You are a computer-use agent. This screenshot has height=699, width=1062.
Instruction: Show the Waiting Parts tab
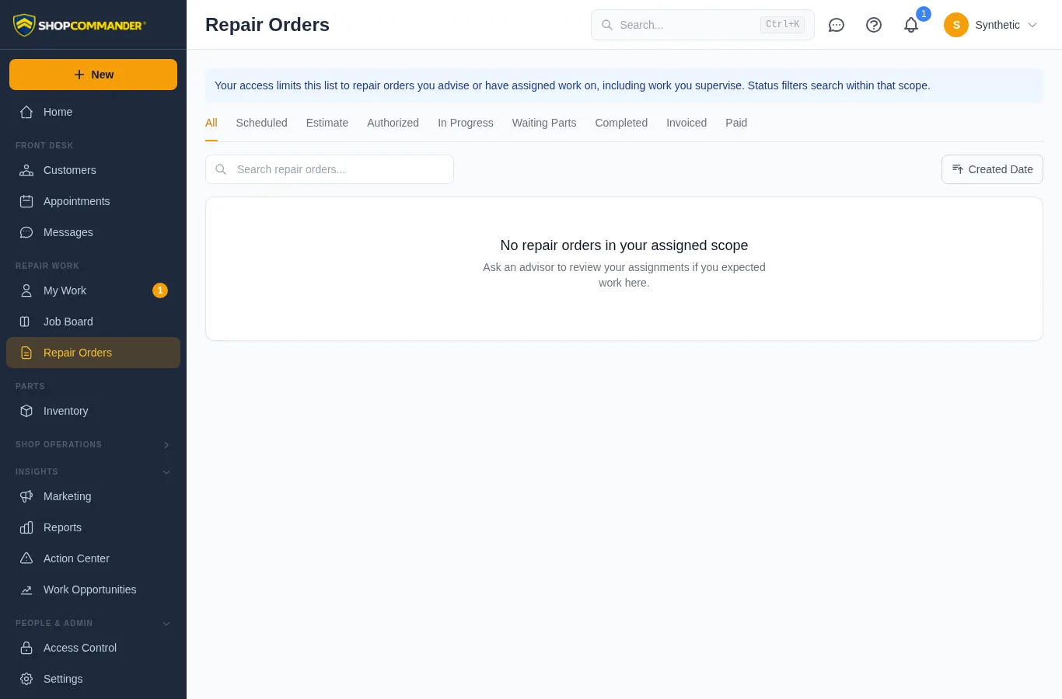pos(544,123)
